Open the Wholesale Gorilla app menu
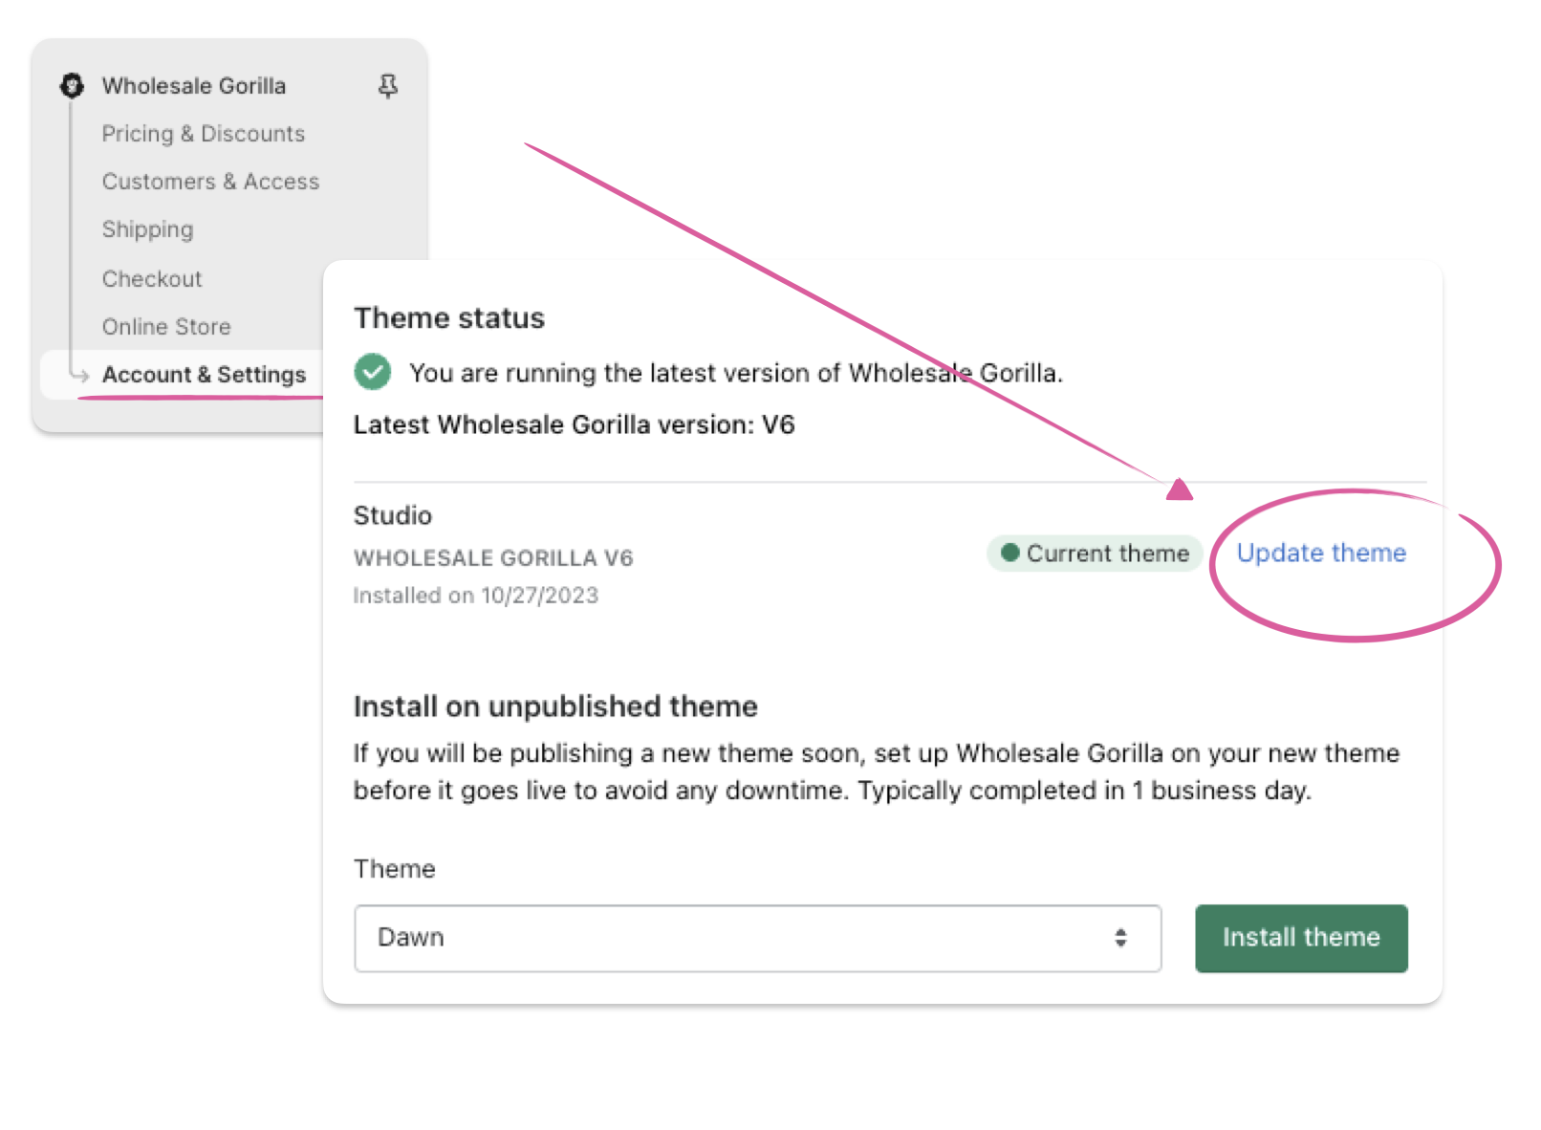Screen dimensions: 1541x1130 193,86
